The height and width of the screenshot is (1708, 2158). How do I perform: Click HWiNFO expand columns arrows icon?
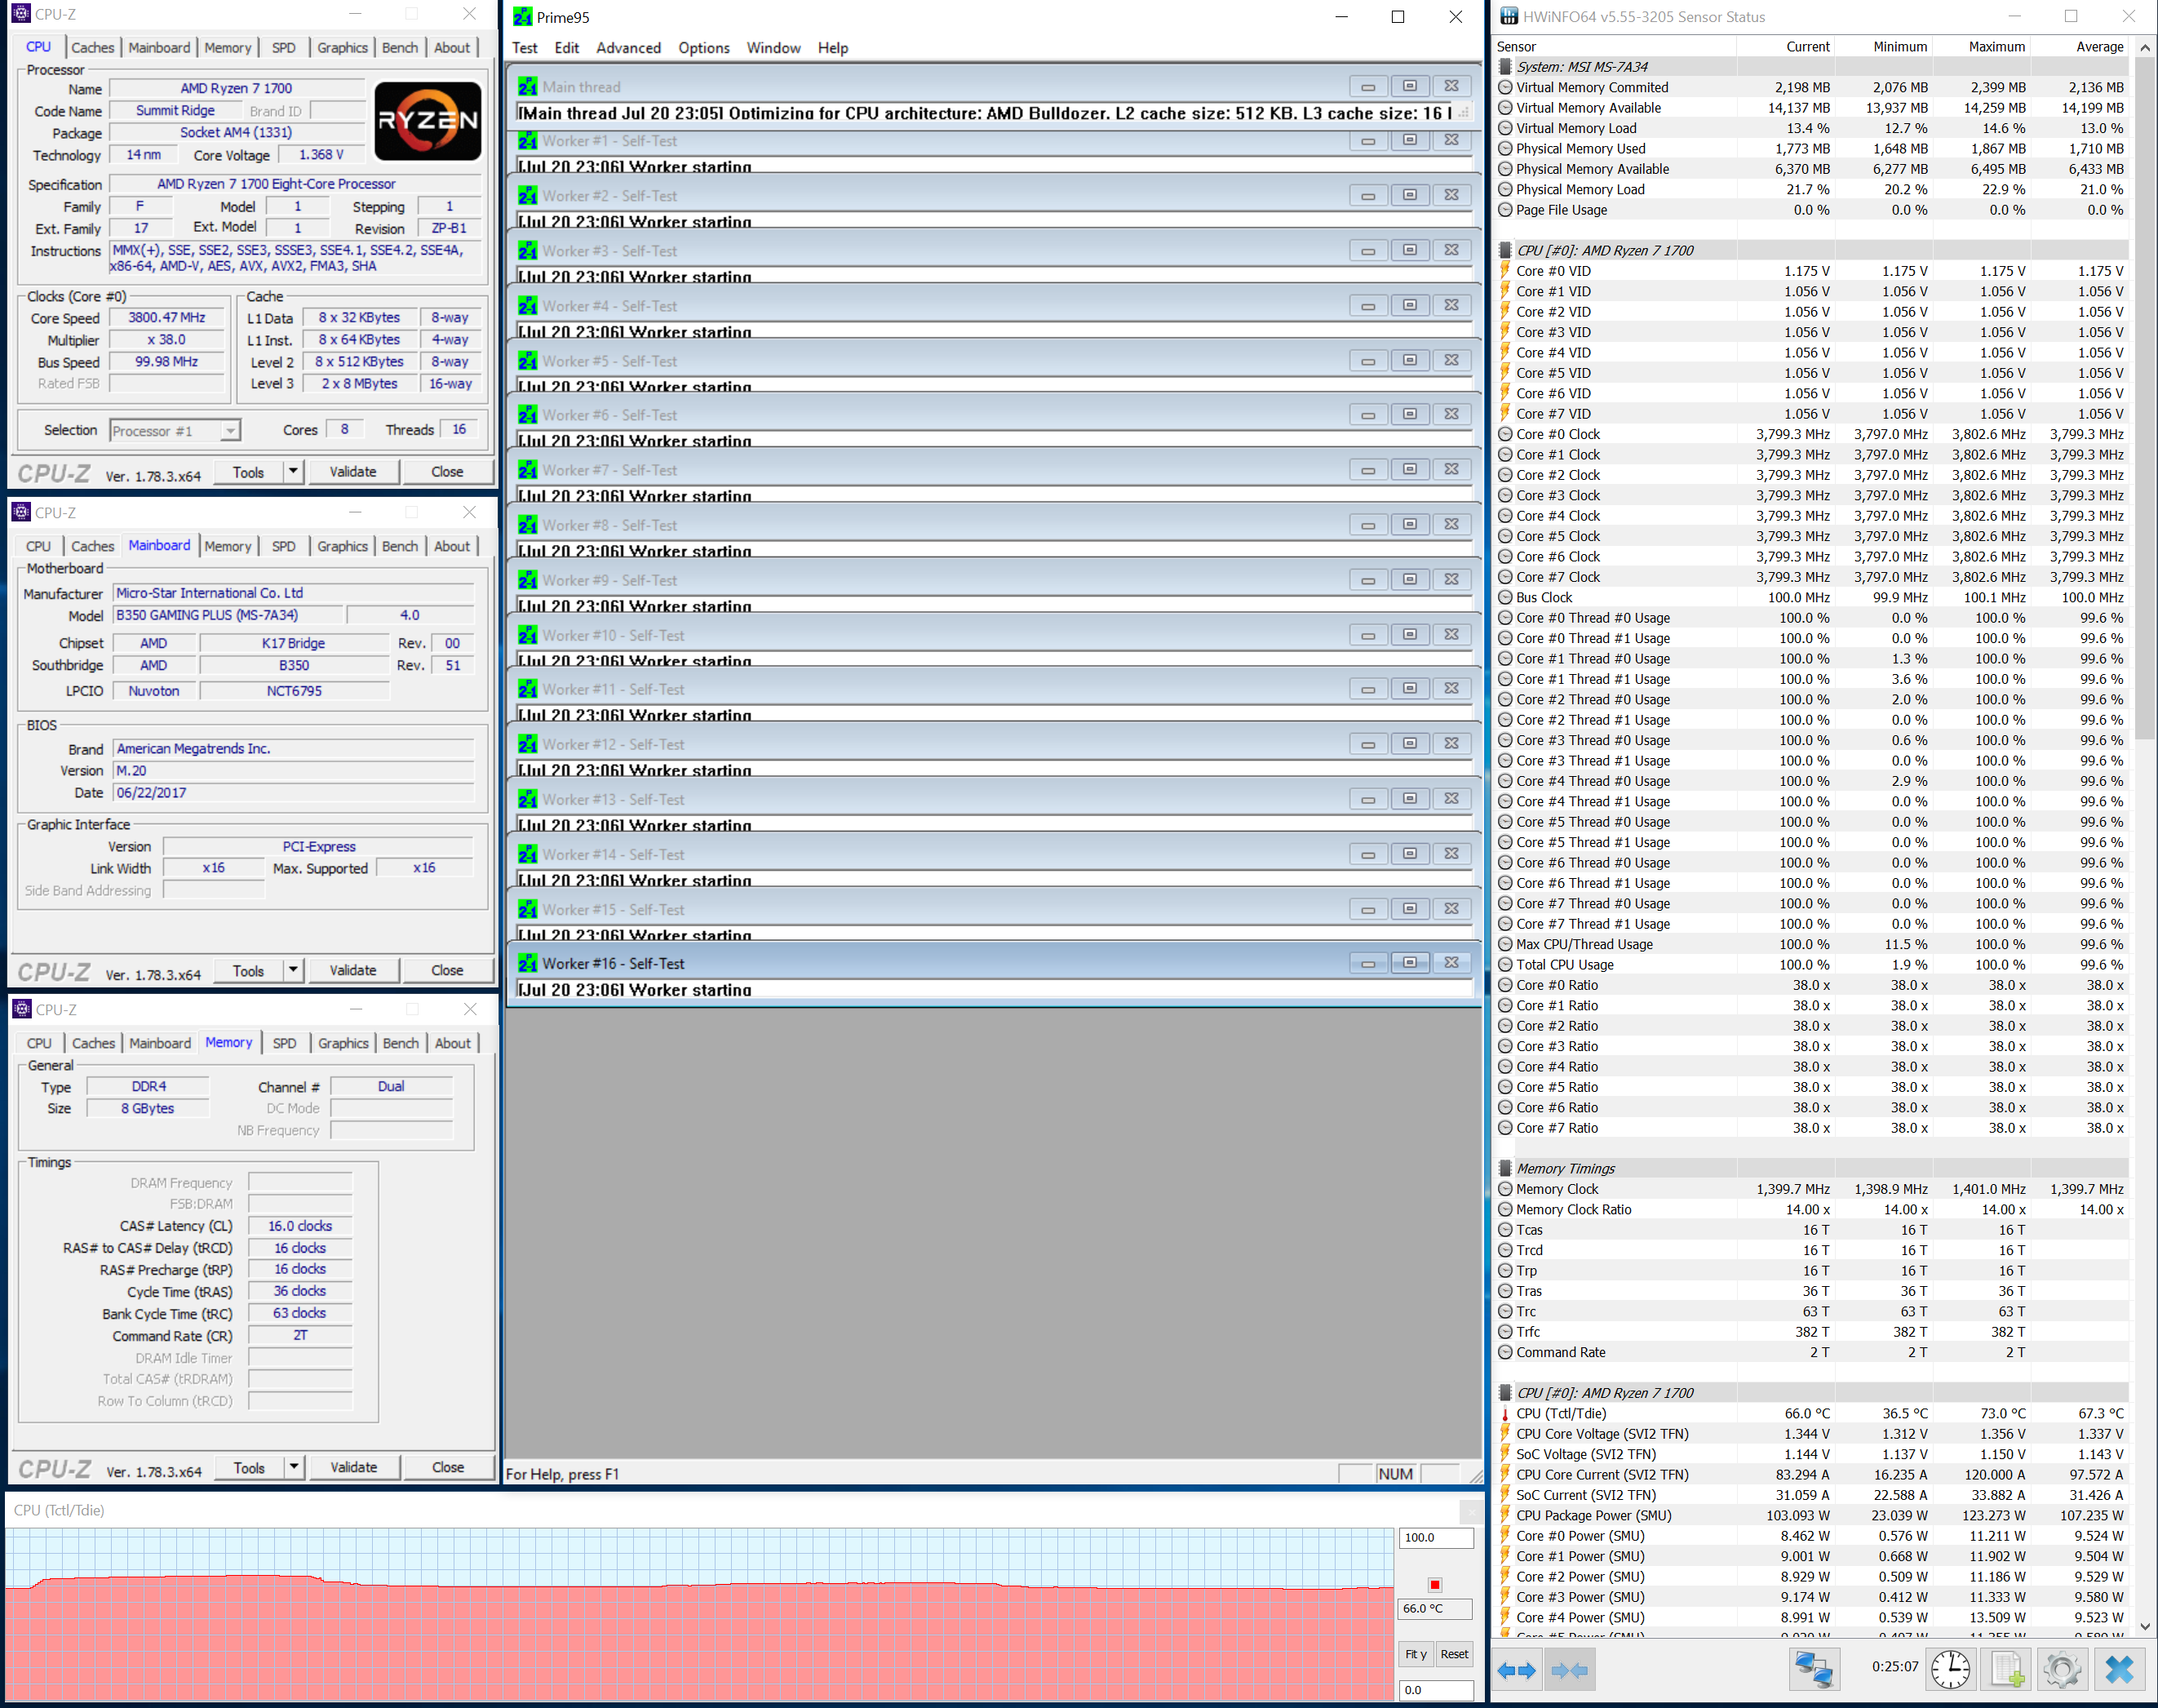(x=1516, y=1670)
